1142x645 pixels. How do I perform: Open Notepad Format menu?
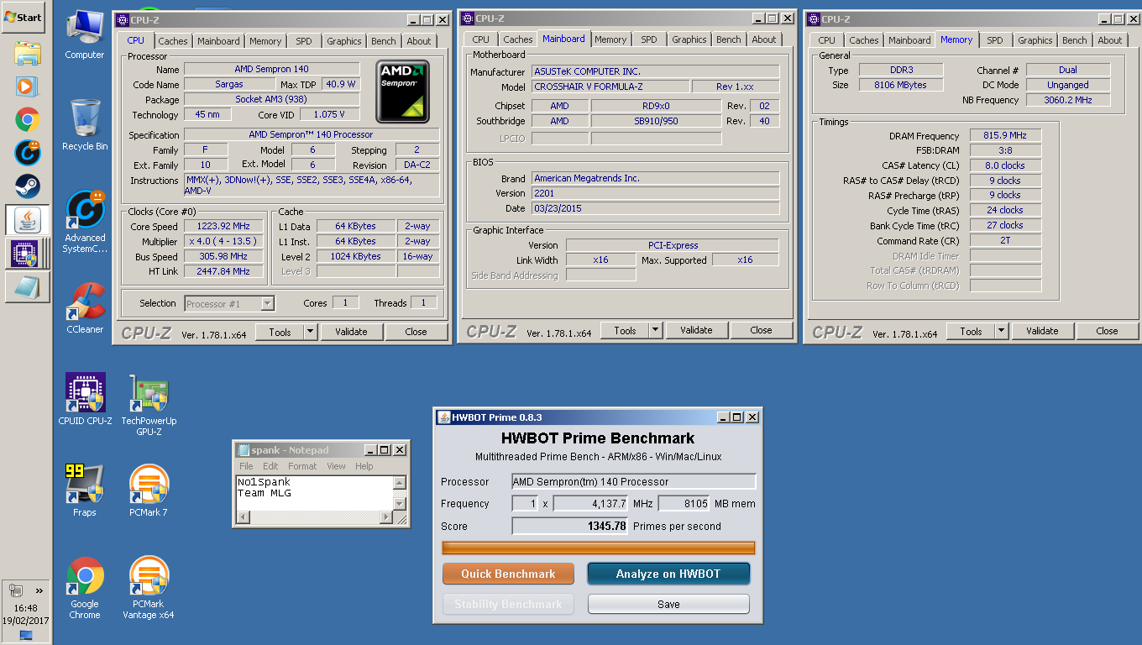point(302,466)
